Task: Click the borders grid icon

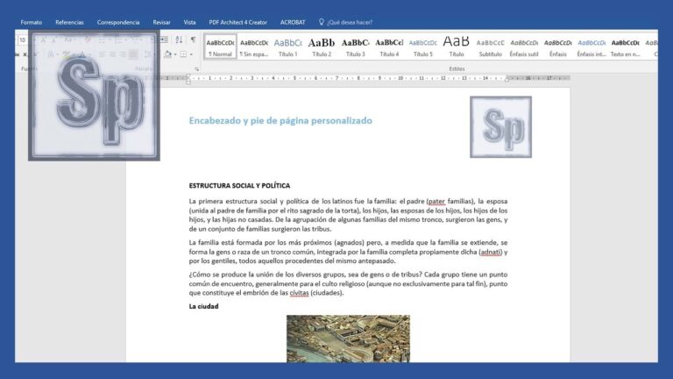Action: (183, 54)
